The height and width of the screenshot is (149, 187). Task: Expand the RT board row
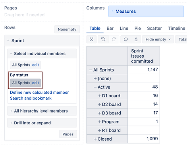point(100,130)
